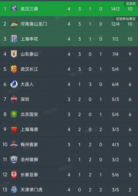Click the 深圳 team crest
This screenshot has width=138, height=196.
[14, 99]
